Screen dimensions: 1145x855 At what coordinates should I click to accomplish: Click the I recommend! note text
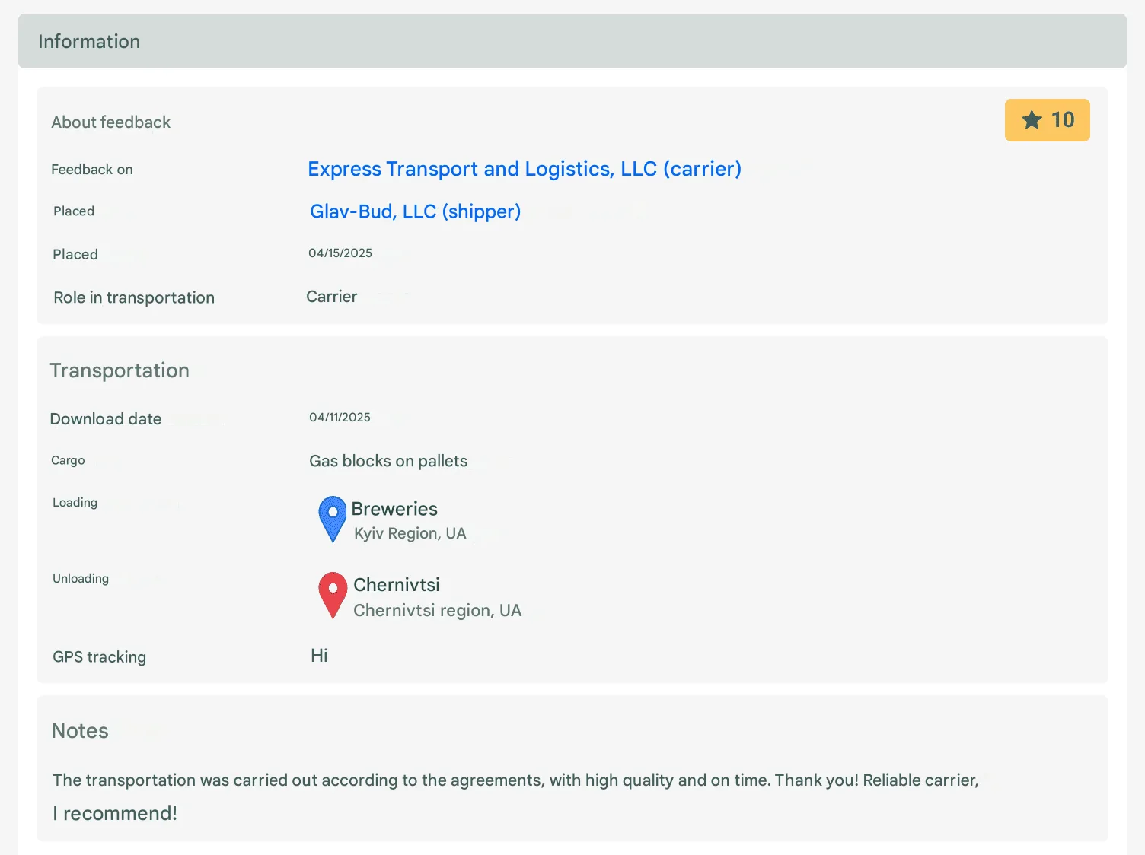(x=115, y=813)
